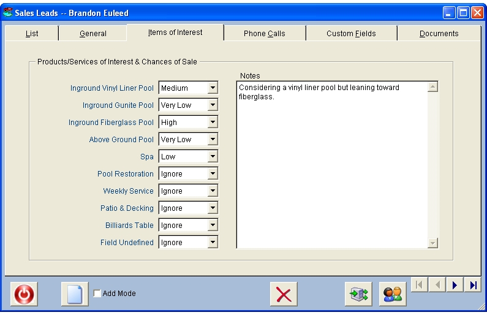Open Above Ground Pool dropdown
This screenshot has height=315, width=487.
213,139
